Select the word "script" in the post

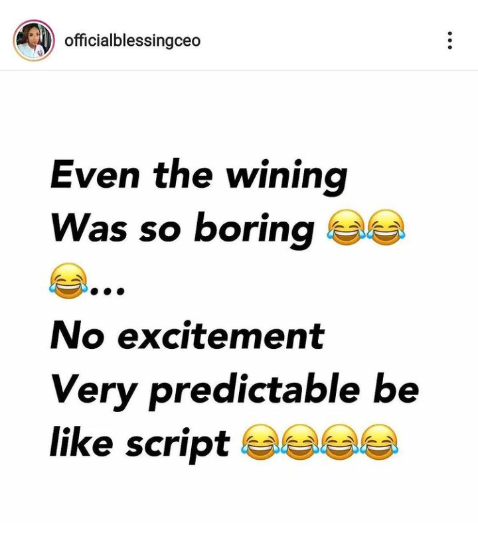(178, 444)
